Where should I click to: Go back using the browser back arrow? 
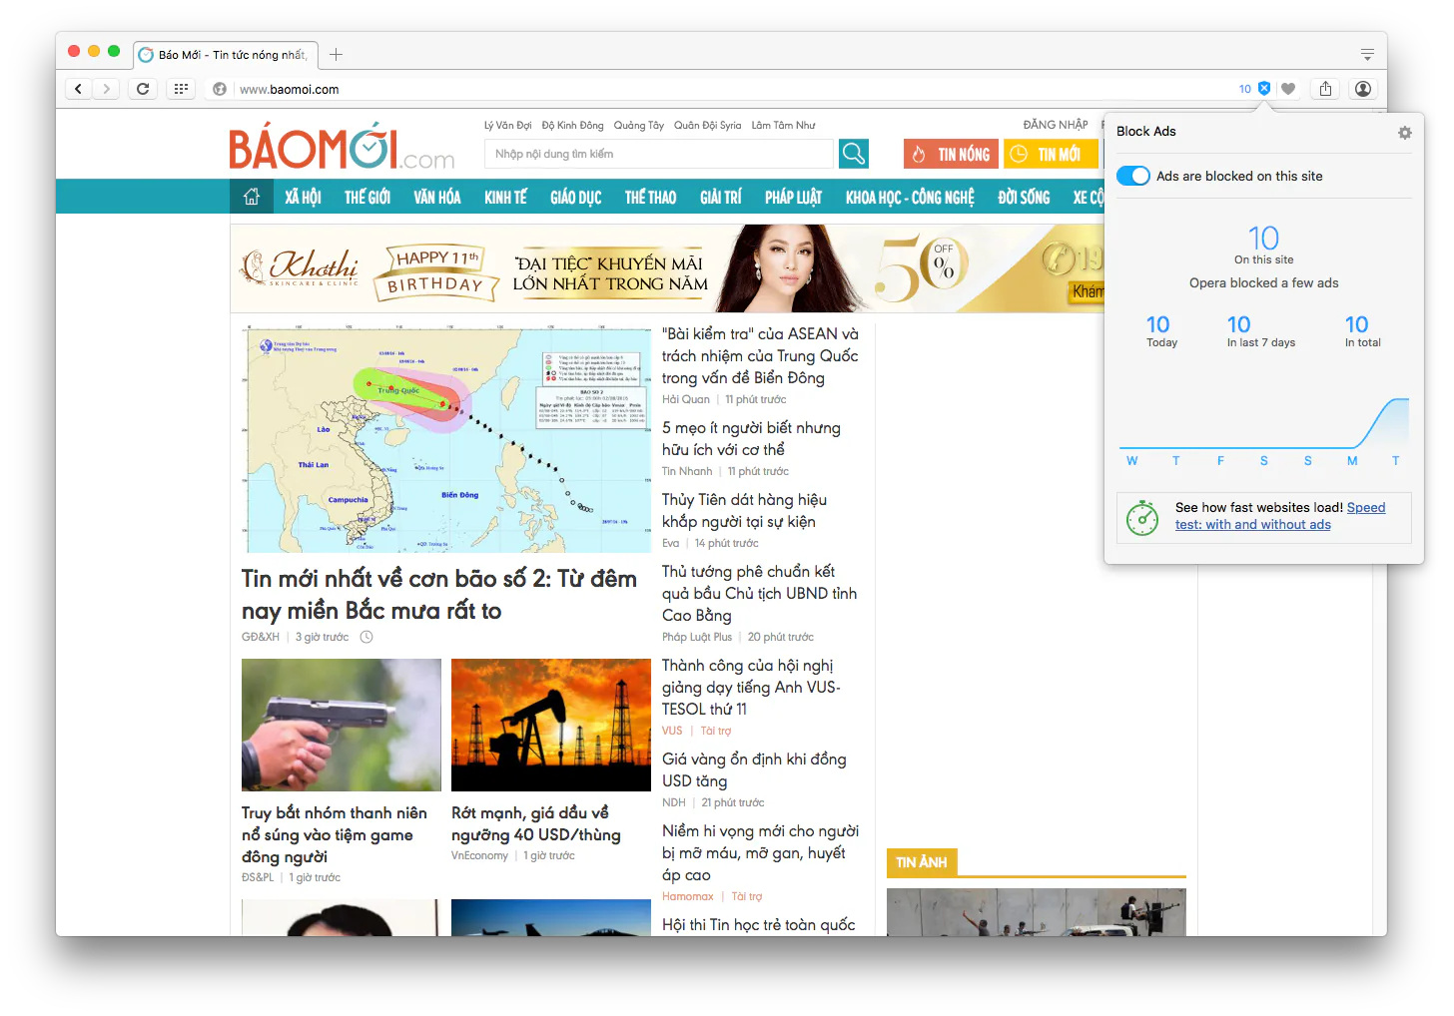pyautogui.click(x=78, y=89)
